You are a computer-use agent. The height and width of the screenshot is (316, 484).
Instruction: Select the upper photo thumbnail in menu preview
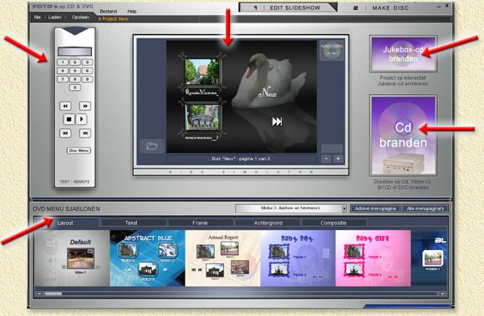[201, 72]
